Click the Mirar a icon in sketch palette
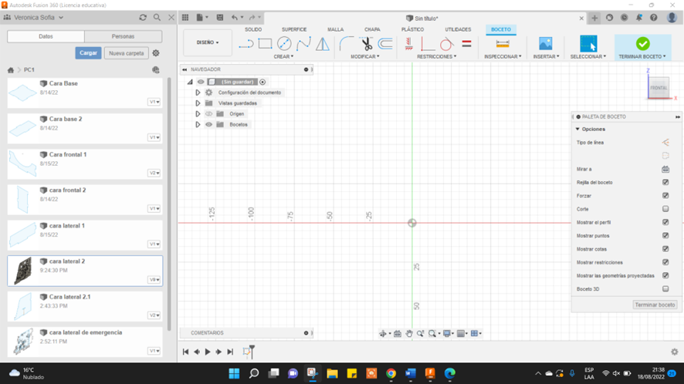Screen dimensions: 684x384 click(x=665, y=169)
